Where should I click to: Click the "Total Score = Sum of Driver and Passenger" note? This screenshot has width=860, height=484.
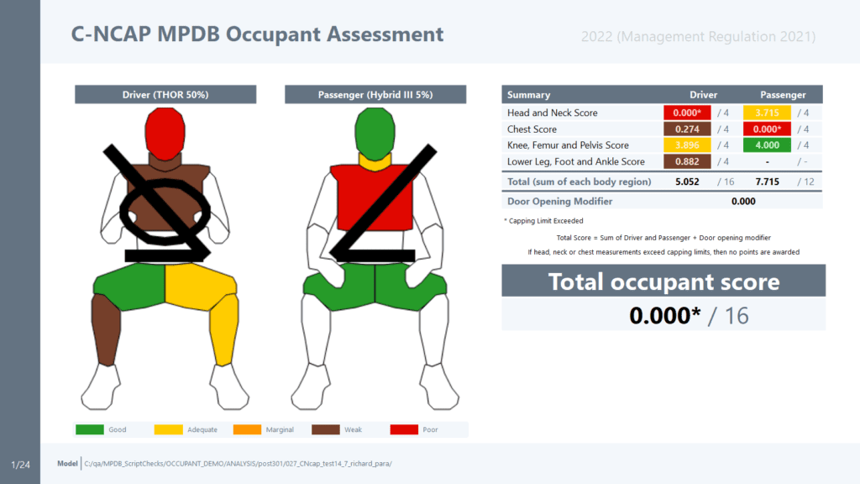tap(663, 238)
